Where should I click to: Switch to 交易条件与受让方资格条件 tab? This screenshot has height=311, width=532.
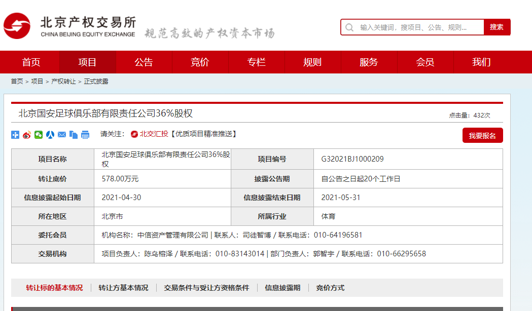click(206, 288)
